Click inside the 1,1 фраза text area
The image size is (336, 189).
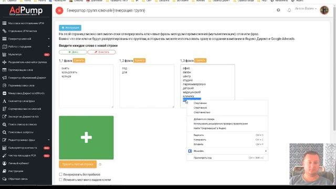click(x=86, y=86)
